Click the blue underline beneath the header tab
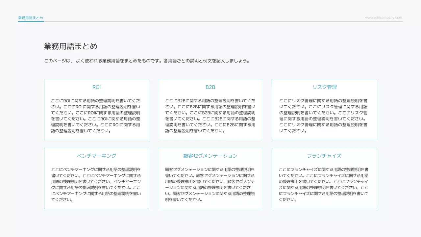 coord(31,21)
